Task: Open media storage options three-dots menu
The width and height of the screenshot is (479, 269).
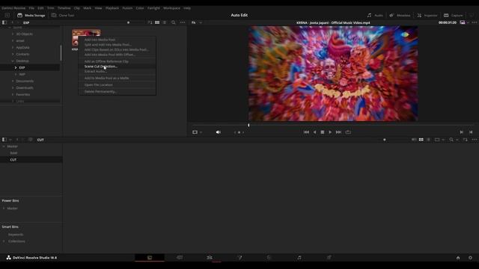Action: point(183,22)
